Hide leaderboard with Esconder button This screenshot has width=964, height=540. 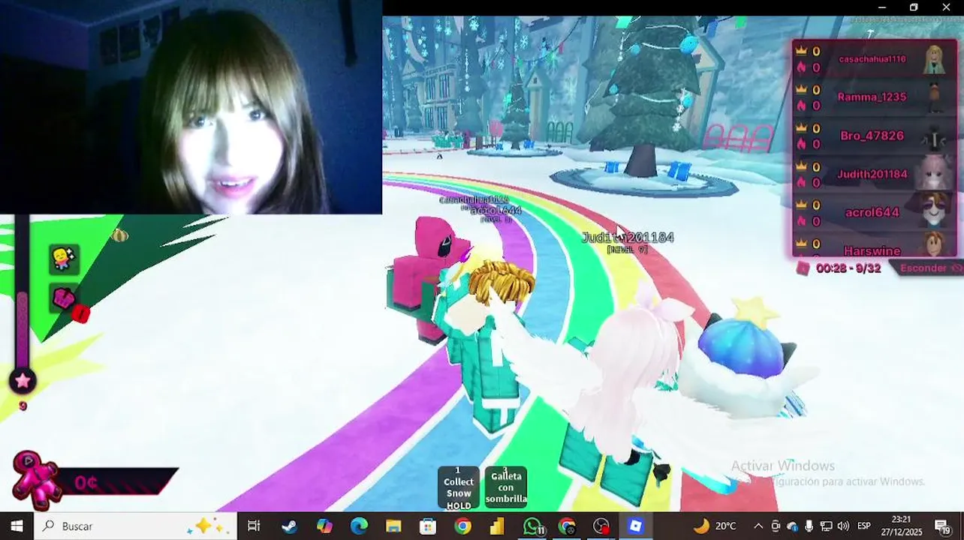pyautogui.click(x=929, y=268)
